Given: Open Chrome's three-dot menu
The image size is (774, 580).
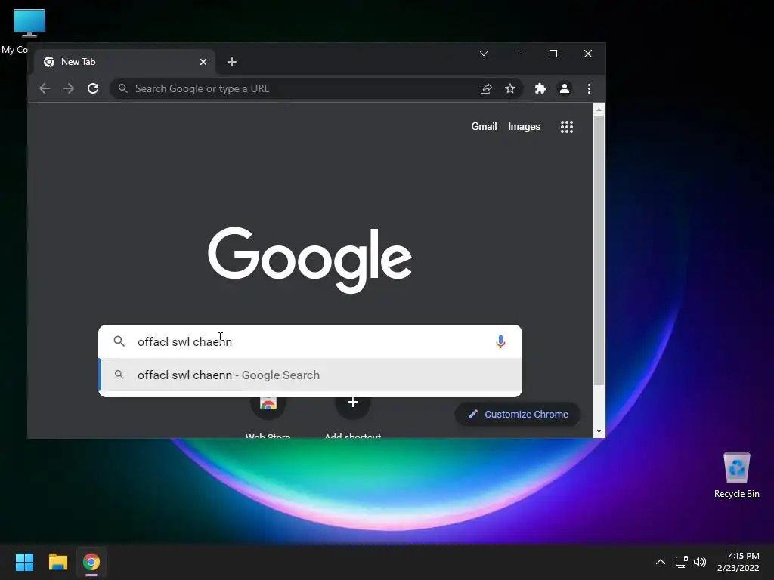Looking at the screenshot, I should pos(589,89).
